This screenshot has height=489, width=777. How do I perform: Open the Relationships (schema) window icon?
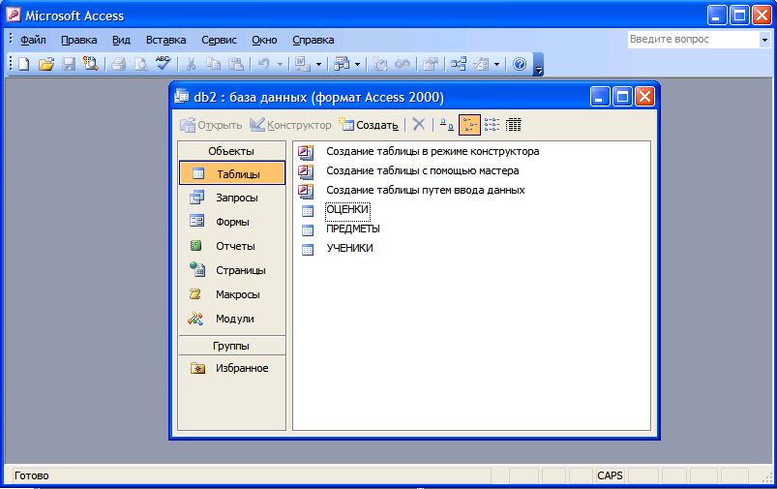459,64
